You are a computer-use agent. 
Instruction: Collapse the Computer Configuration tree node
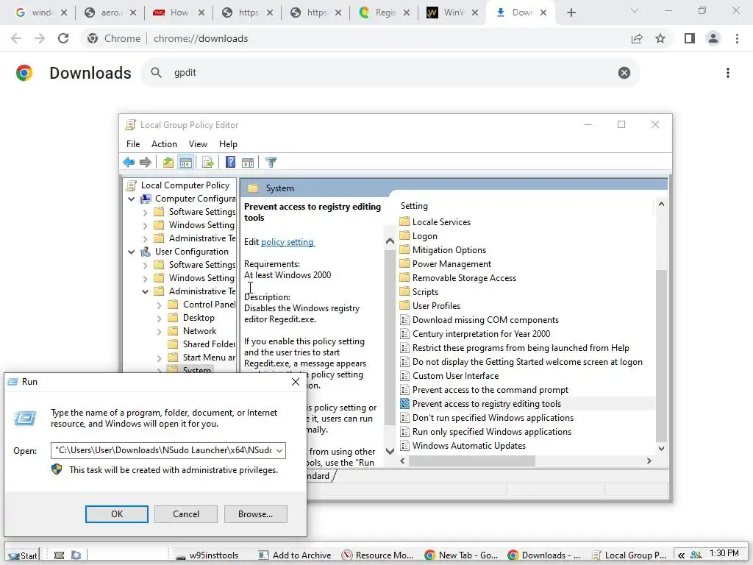[131, 199]
